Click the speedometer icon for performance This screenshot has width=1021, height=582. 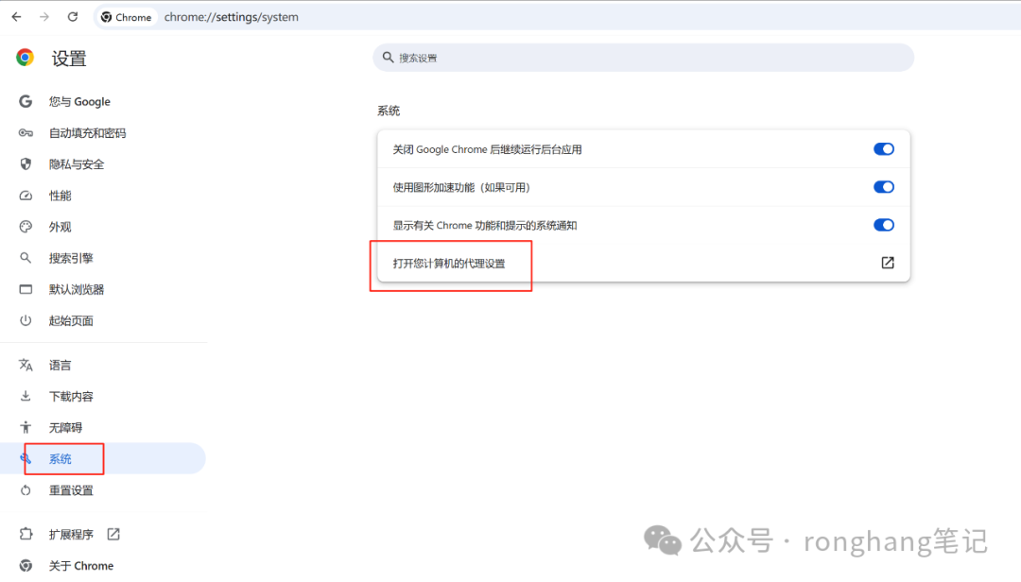[x=26, y=196]
